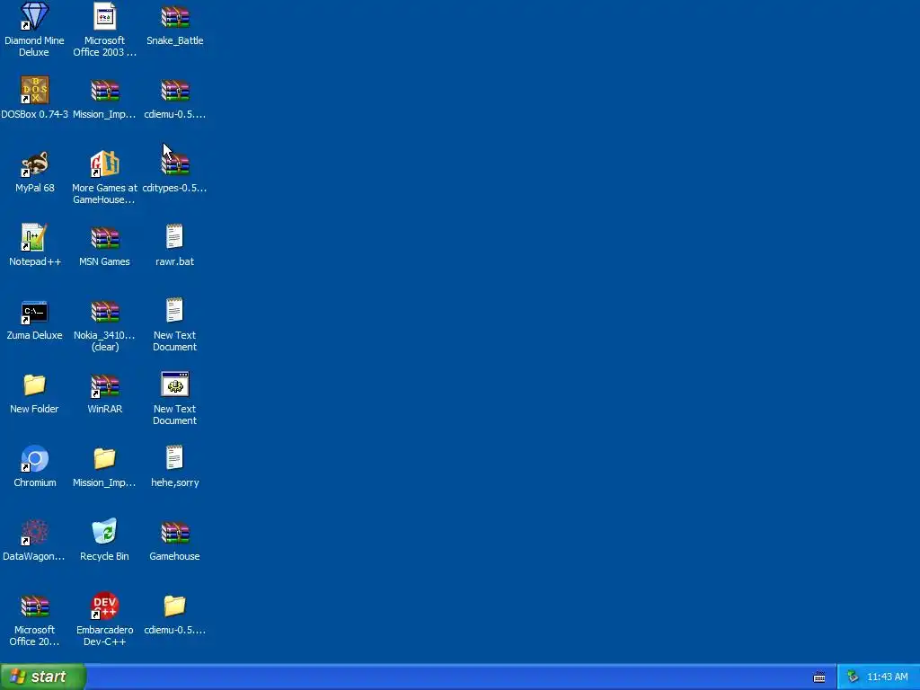Click the system tray icon beside the clock

(853, 677)
